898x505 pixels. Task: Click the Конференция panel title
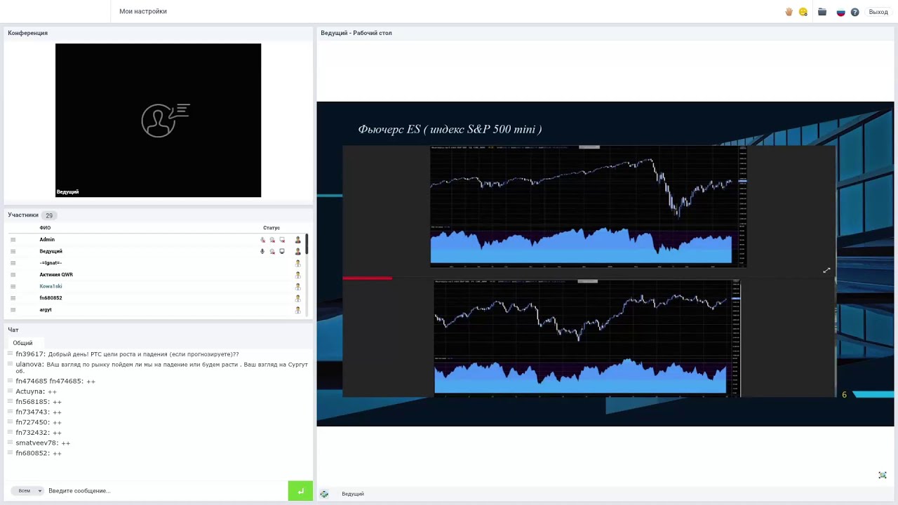point(28,33)
